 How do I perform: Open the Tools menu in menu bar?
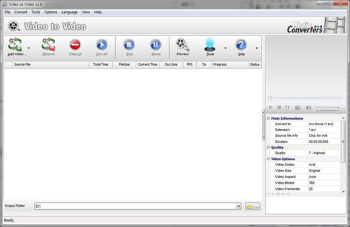tap(35, 12)
